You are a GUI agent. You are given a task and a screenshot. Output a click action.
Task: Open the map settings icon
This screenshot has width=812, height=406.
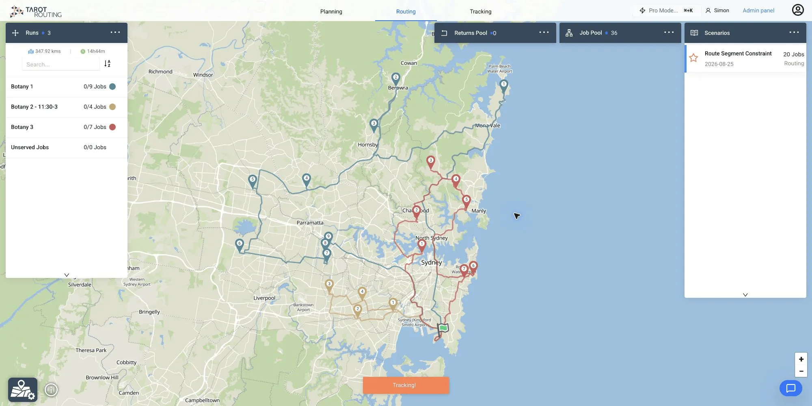click(23, 390)
